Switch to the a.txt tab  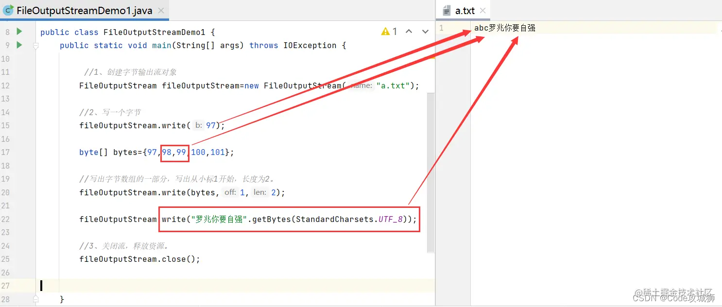pyautogui.click(x=464, y=11)
